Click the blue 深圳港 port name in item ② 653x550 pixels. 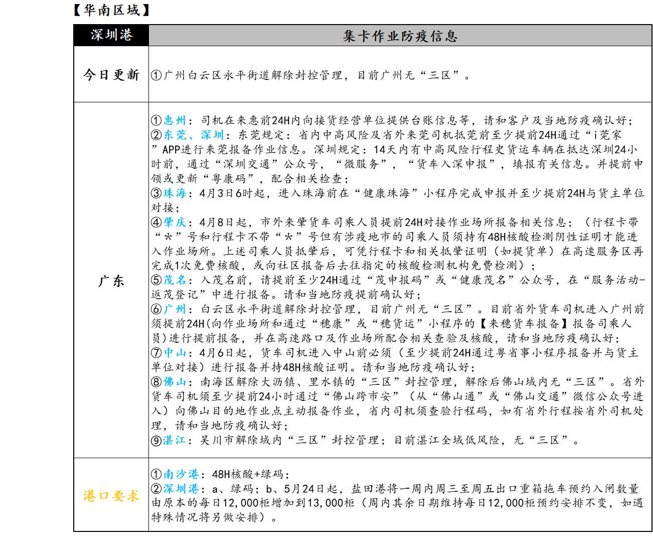pyautogui.click(x=181, y=489)
